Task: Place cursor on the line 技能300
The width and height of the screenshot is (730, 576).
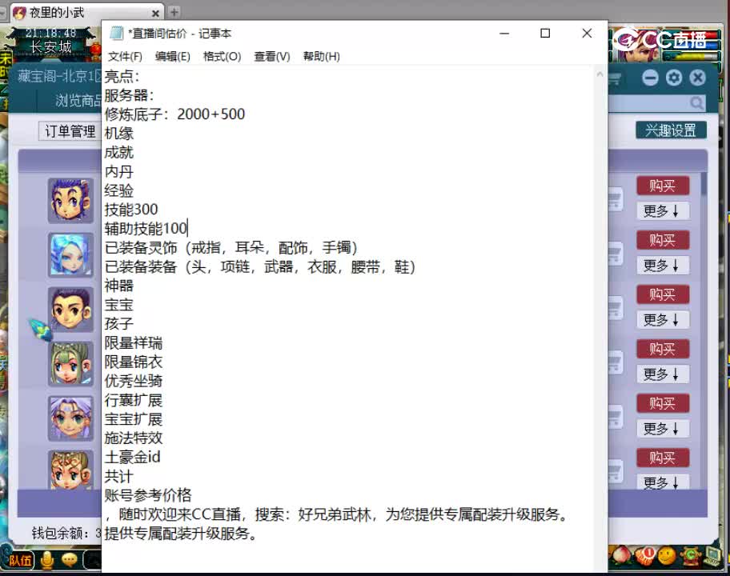Action: [x=130, y=210]
